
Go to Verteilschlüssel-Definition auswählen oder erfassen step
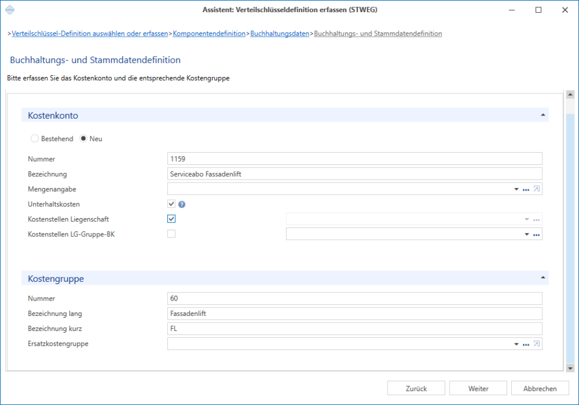click(90, 34)
